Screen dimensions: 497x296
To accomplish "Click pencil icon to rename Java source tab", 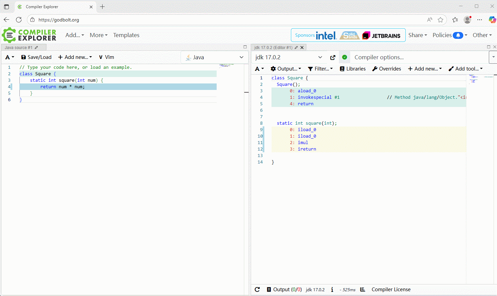I will point(36,48).
